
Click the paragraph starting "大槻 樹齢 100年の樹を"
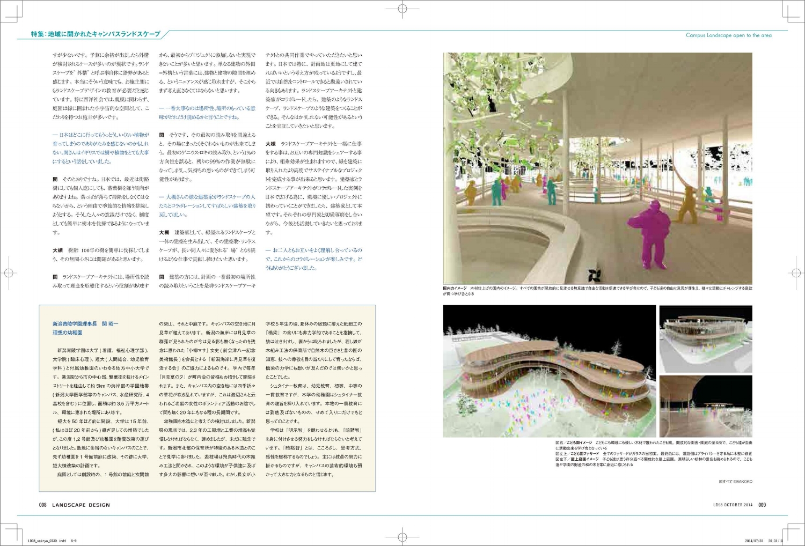coord(101,255)
